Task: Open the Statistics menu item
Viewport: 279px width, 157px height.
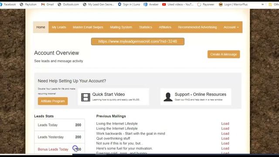Action: (146, 27)
